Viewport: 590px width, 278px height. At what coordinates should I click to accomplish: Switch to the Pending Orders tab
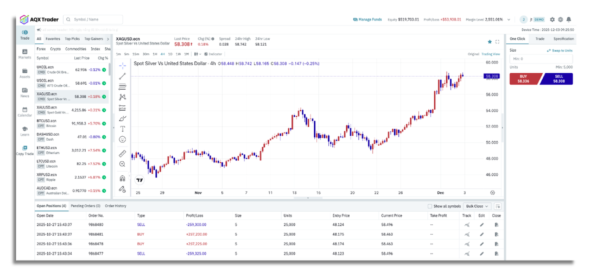(x=86, y=206)
